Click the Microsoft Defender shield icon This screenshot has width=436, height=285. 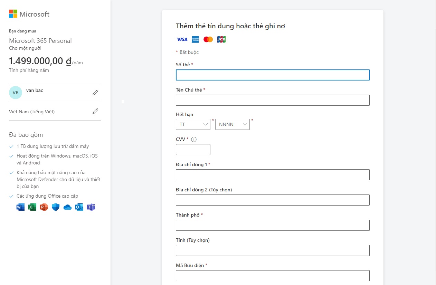(56, 207)
